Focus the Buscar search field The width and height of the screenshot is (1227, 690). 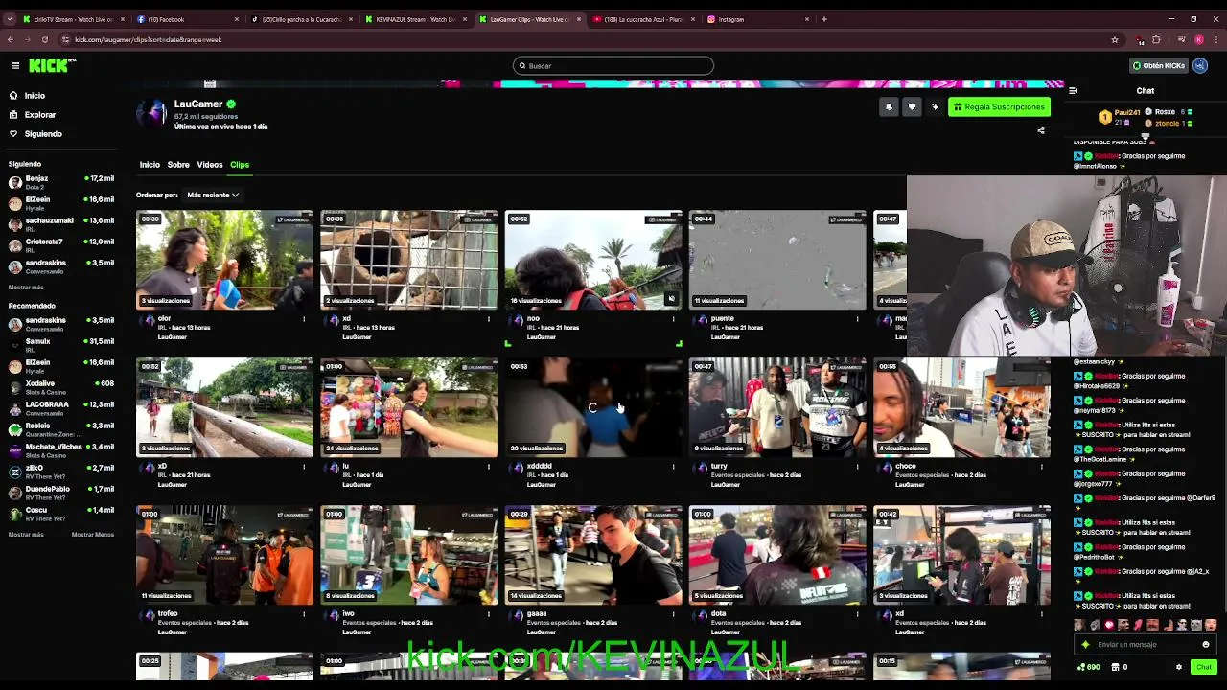click(613, 66)
